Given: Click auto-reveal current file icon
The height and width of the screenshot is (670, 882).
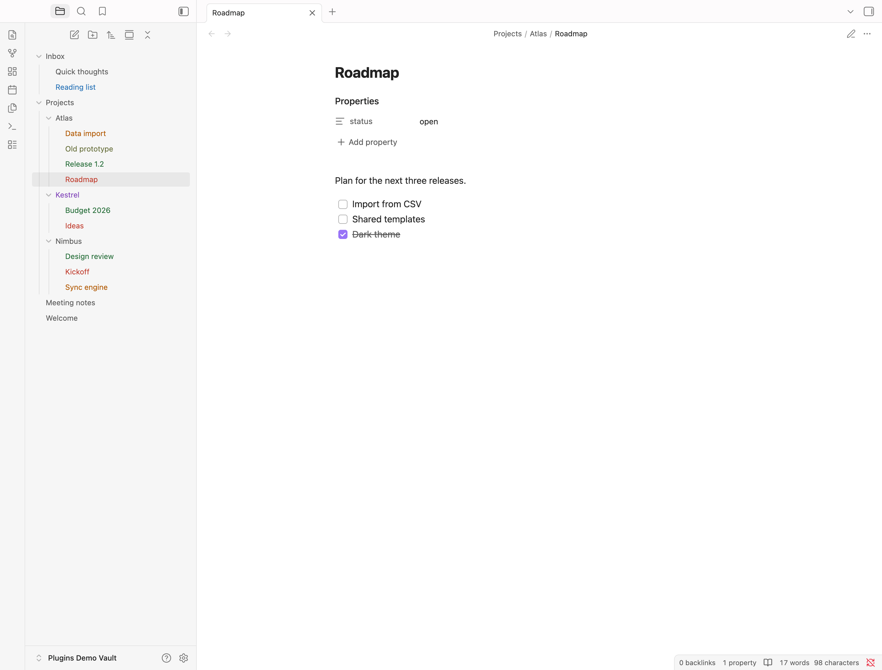Looking at the screenshot, I should 129,35.
